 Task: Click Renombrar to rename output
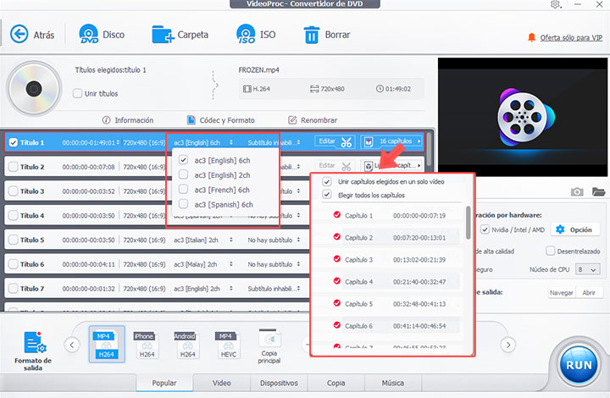coord(313,120)
